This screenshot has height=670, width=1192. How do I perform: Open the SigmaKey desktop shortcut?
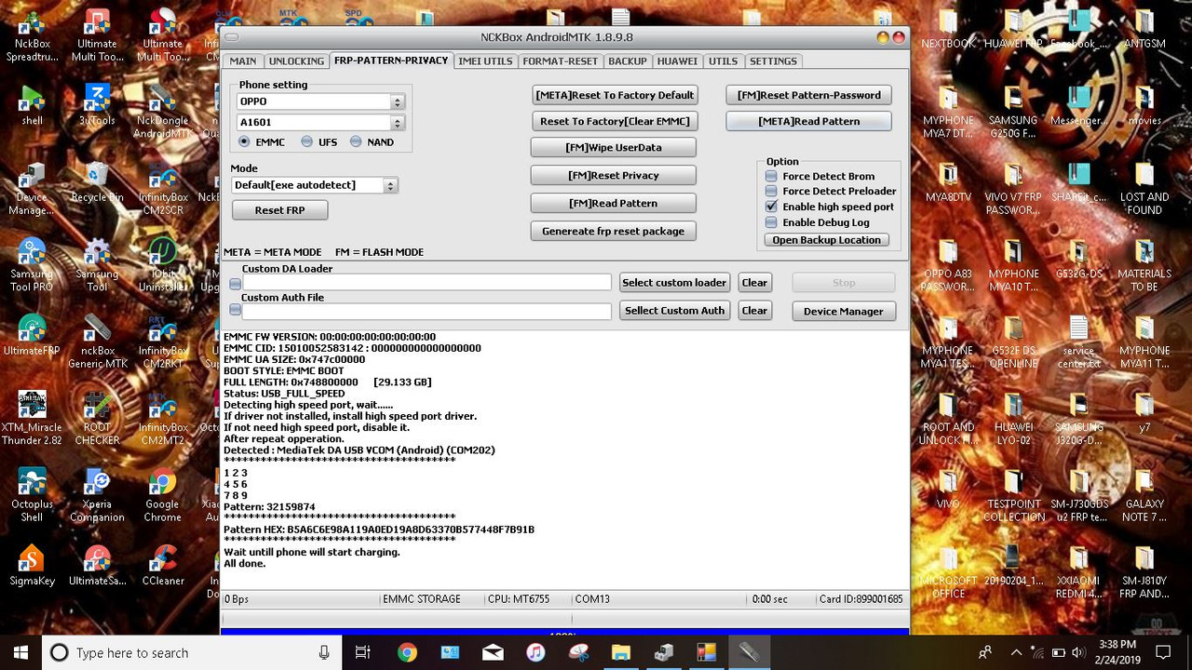point(32,566)
